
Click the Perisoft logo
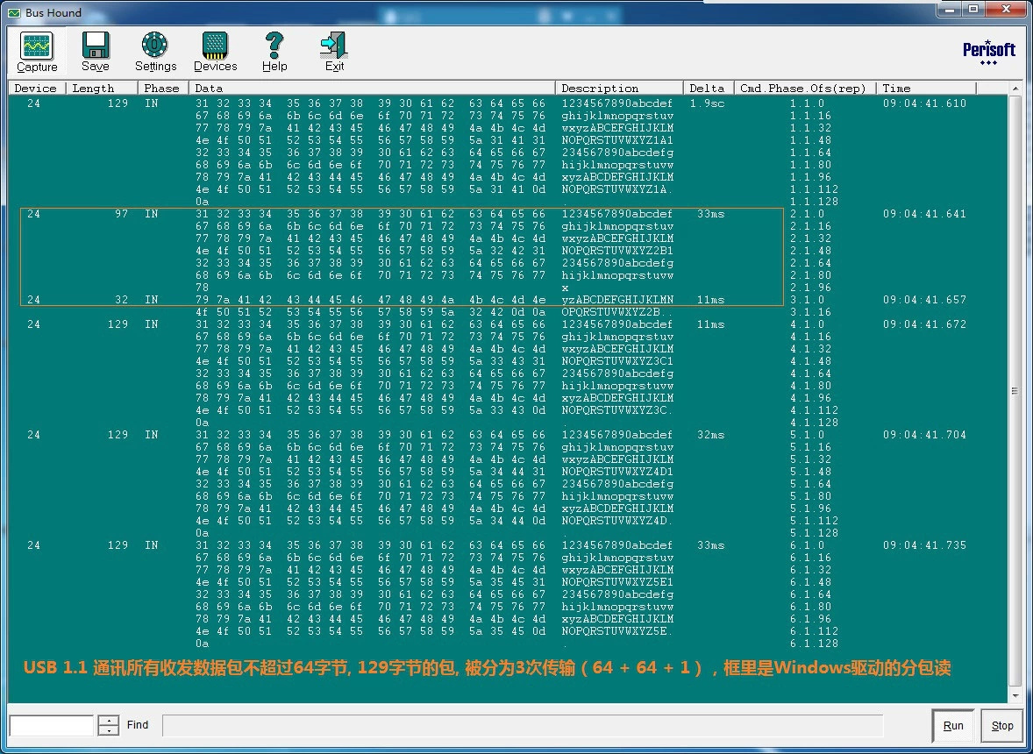(989, 52)
